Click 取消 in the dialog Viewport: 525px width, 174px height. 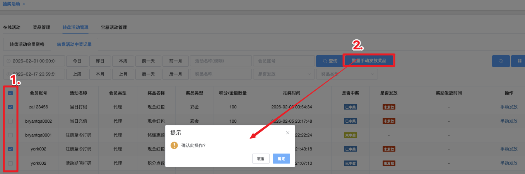pos(261,159)
